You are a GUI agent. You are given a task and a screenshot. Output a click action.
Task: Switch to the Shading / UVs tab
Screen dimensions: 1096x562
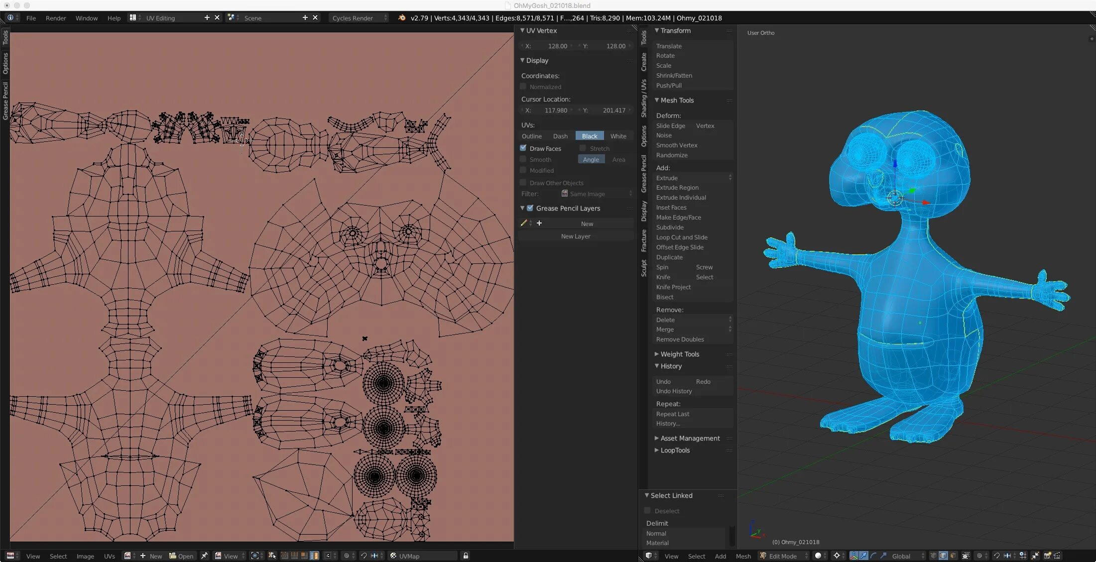coord(644,98)
